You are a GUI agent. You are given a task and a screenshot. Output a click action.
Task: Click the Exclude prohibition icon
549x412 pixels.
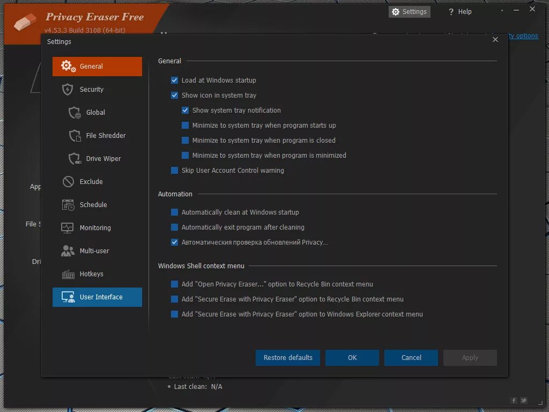[68, 181]
